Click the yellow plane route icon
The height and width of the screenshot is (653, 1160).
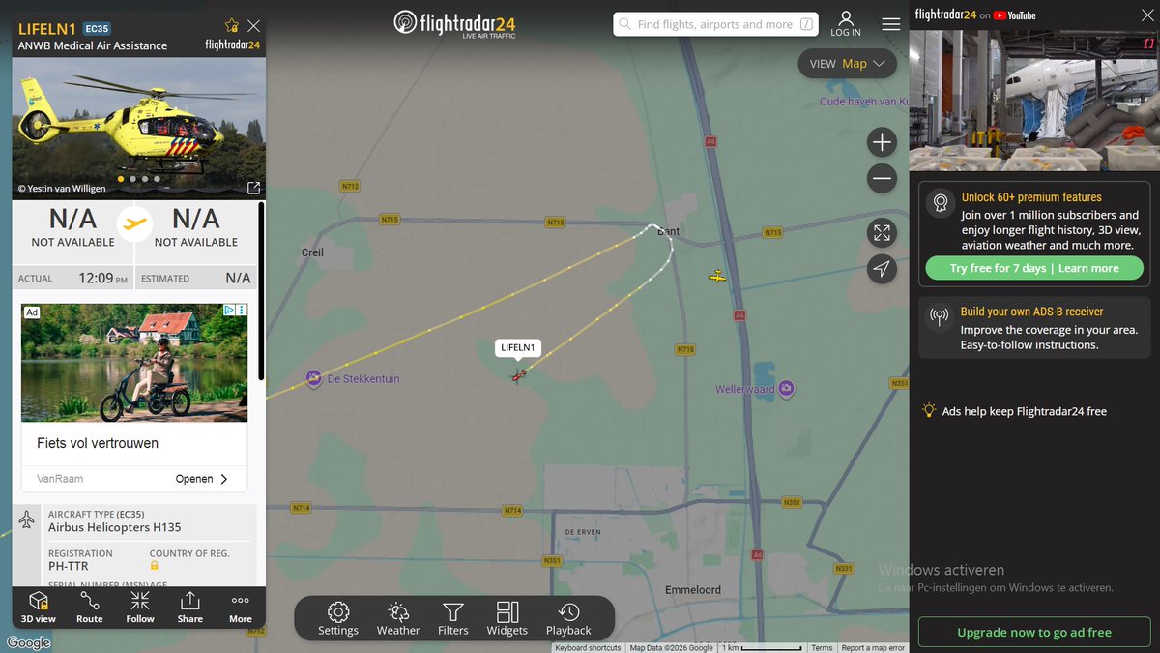135,224
